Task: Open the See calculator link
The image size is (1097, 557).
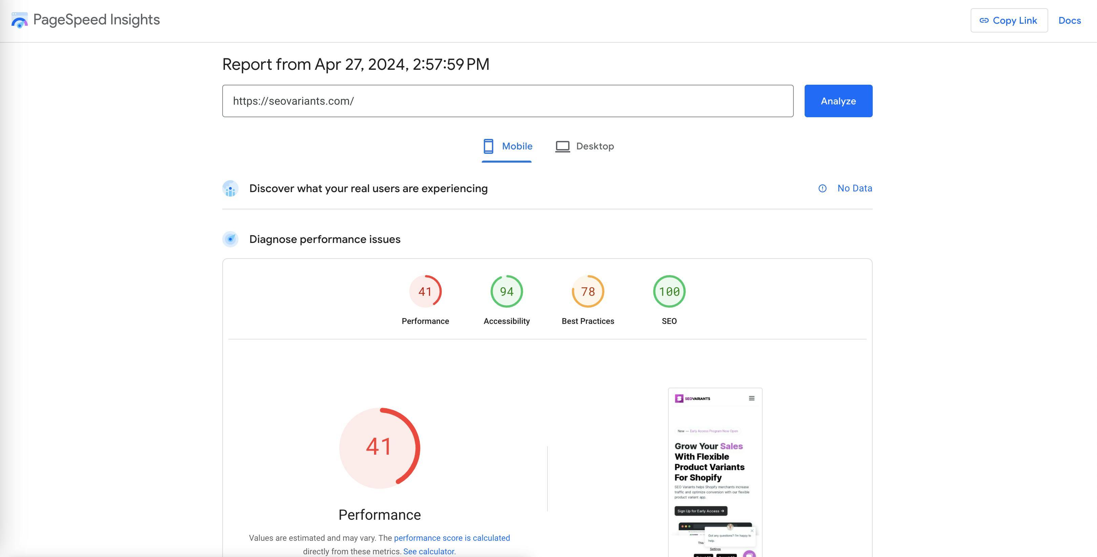Action: click(429, 552)
